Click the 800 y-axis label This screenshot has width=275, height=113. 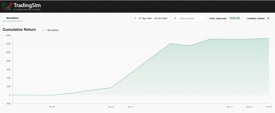(9, 61)
